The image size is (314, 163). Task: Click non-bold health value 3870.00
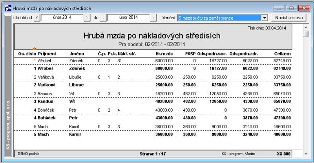[x=250, y=110]
